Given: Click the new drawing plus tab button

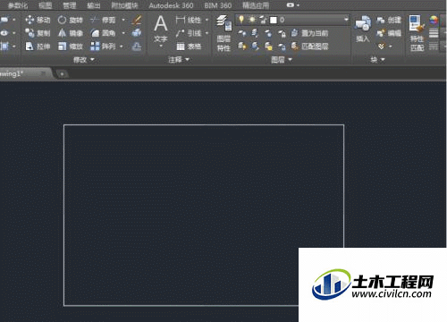Looking at the screenshot, I should 62,74.
